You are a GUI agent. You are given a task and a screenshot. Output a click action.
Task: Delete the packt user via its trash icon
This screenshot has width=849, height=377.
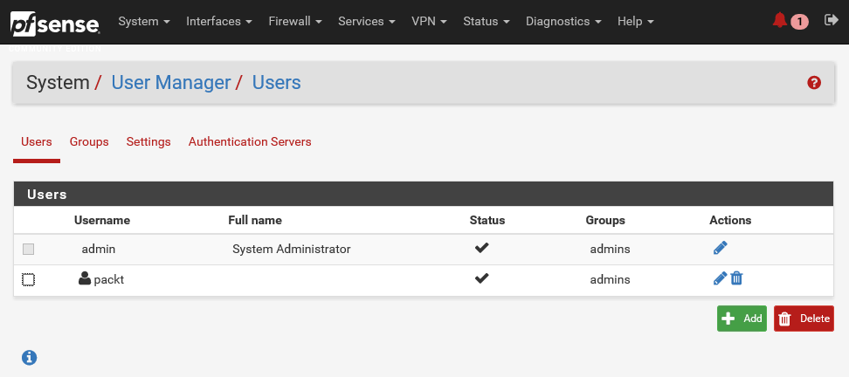point(736,279)
